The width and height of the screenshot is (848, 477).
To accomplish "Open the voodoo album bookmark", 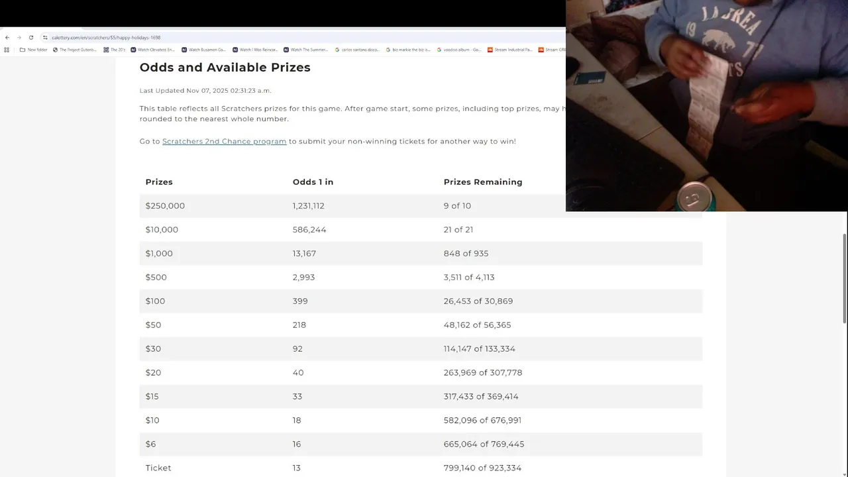I will (x=459, y=50).
